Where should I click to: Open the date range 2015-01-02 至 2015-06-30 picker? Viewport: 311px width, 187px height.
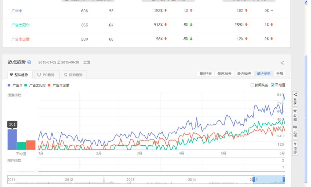[x=59, y=62]
